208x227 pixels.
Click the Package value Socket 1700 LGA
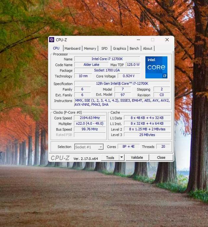click(107, 70)
